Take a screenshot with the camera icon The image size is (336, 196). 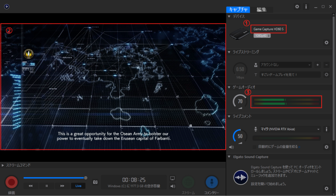coord(95,182)
